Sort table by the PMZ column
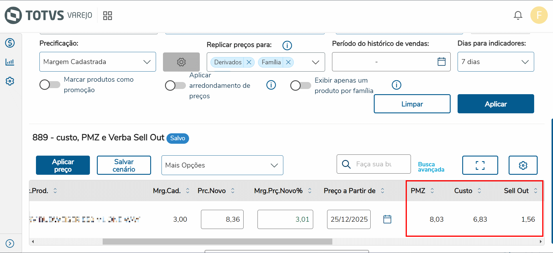 click(x=432, y=191)
